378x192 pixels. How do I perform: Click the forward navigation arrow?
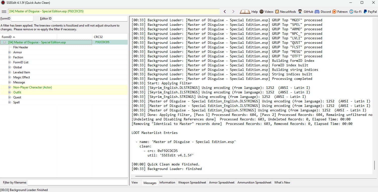[x=233, y=12]
